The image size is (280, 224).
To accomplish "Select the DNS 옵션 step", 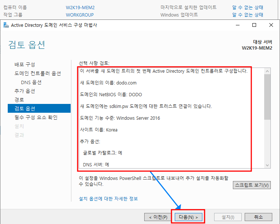I will coord(31,82).
